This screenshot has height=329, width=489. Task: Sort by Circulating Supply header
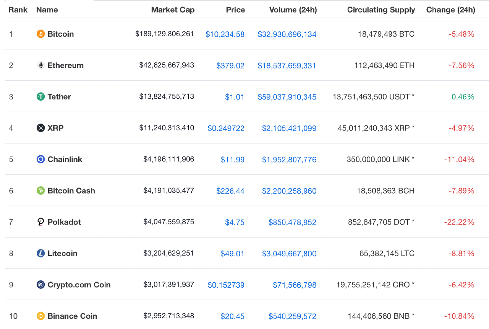pos(381,10)
